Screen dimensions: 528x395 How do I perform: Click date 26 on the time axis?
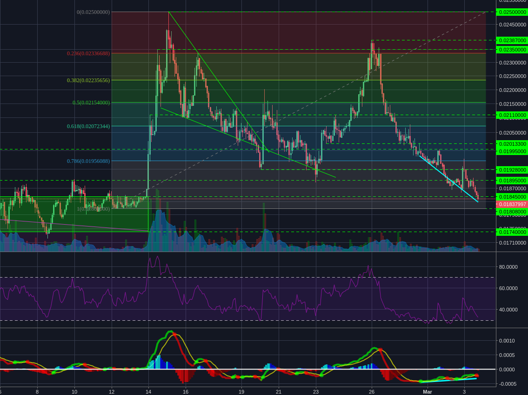[372, 392]
